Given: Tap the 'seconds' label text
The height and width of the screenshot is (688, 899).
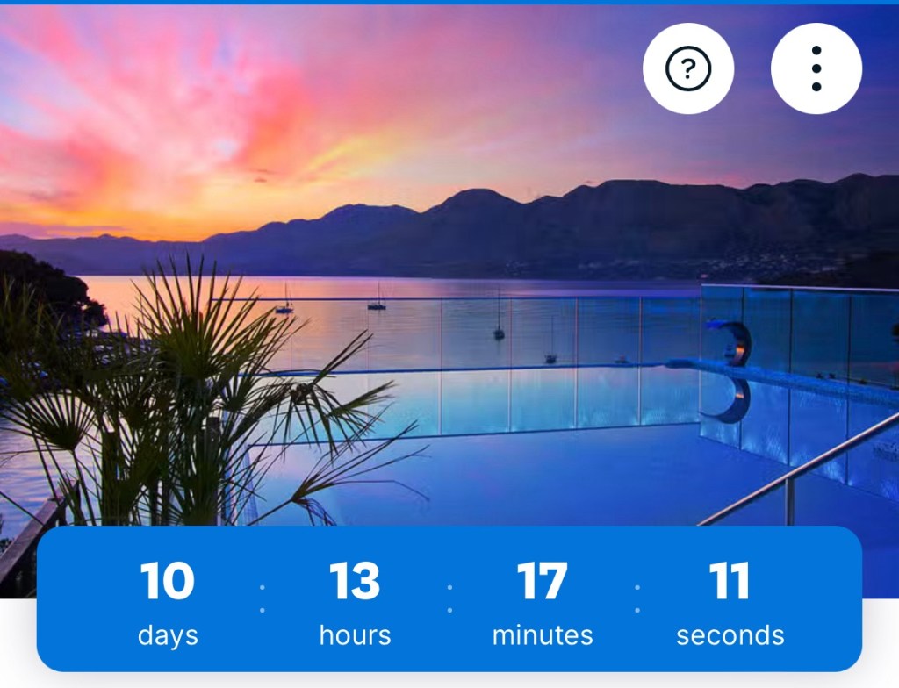Looking at the screenshot, I should click(x=730, y=636).
